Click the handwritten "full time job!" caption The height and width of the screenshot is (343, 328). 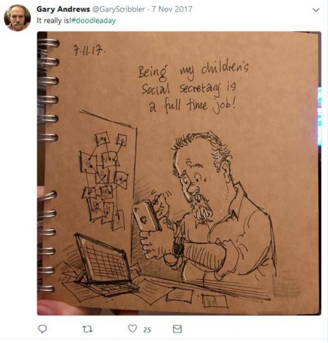coord(200,106)
